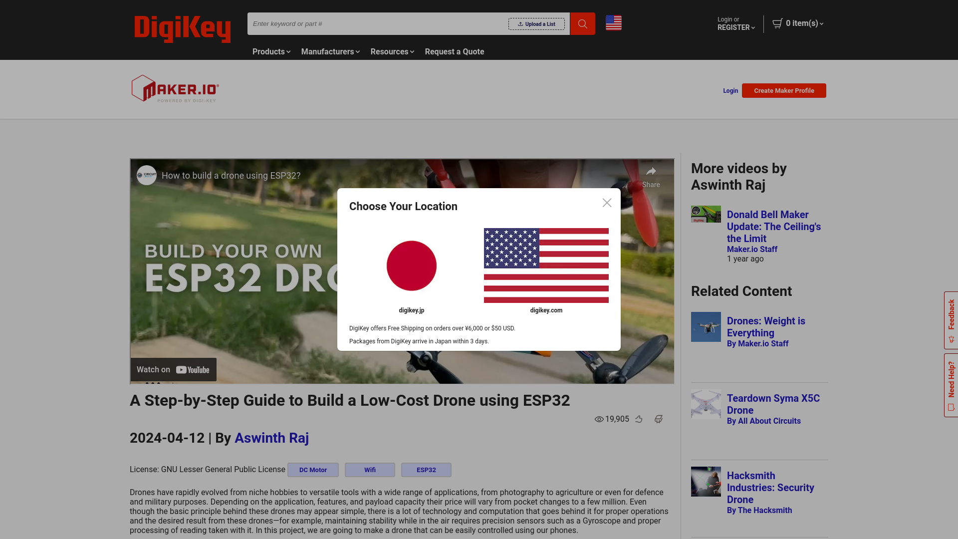Expand the Manufacturers menu

point(330,52)
